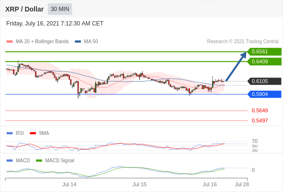Click the MACD Signal green legend swatch
The height and width of the screenshot is (192, 283).
[x=39, y=161]
